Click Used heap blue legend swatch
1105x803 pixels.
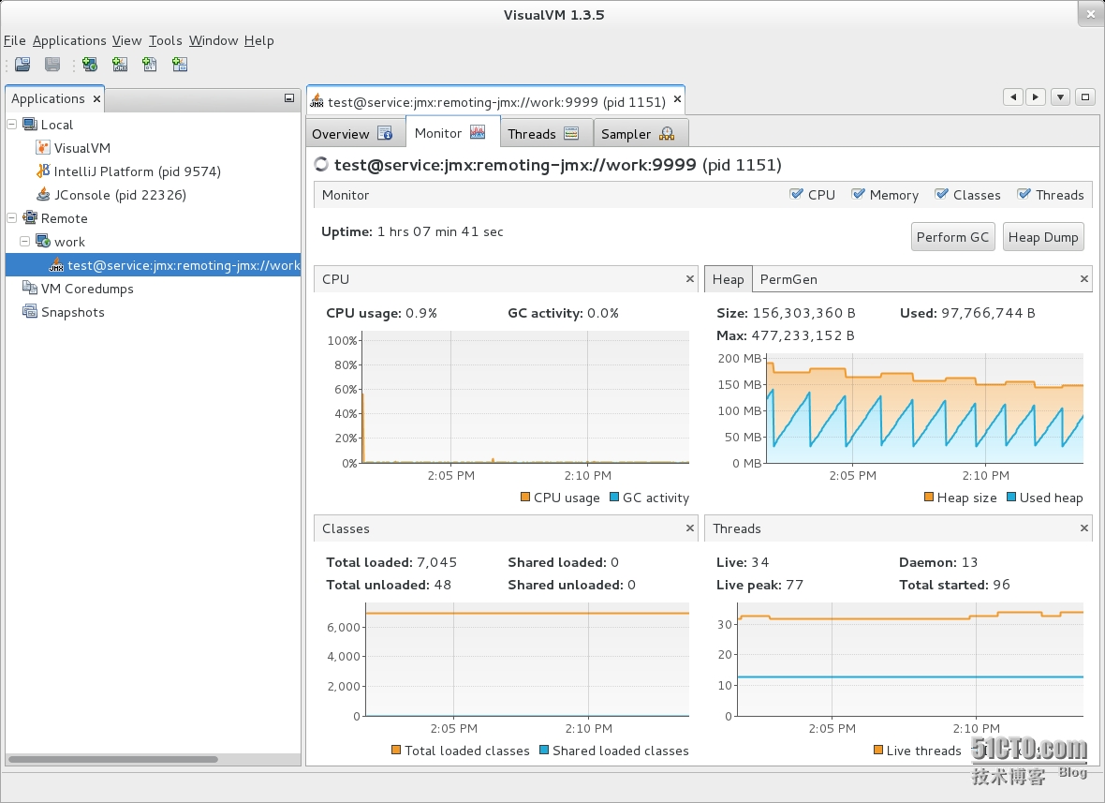click(x=1011, y=497)
